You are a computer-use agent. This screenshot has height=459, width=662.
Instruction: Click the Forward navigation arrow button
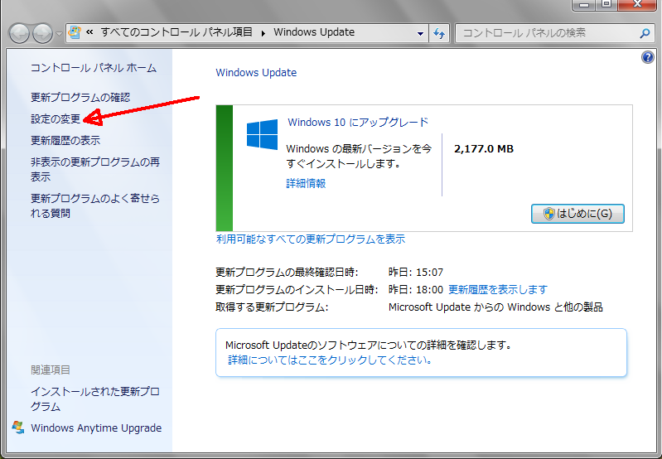[x=42, y=33]
